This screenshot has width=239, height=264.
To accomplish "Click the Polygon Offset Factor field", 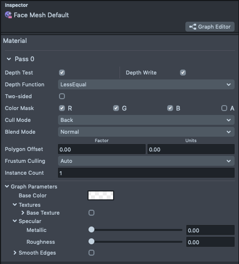I will 102,149.
